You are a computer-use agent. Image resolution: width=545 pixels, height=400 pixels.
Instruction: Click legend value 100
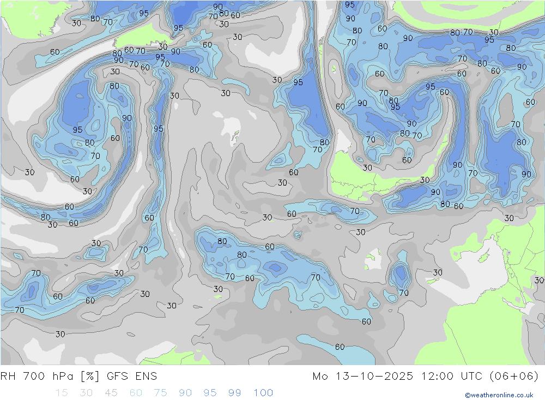tap(263, 393)
